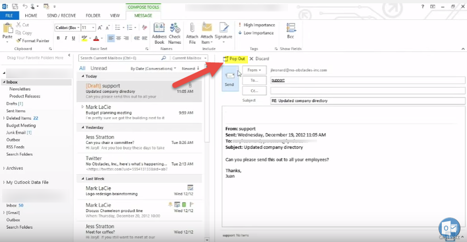Show Unread messages only
The width and height of the screenshot is (467, 242).
tap(99, 68)
